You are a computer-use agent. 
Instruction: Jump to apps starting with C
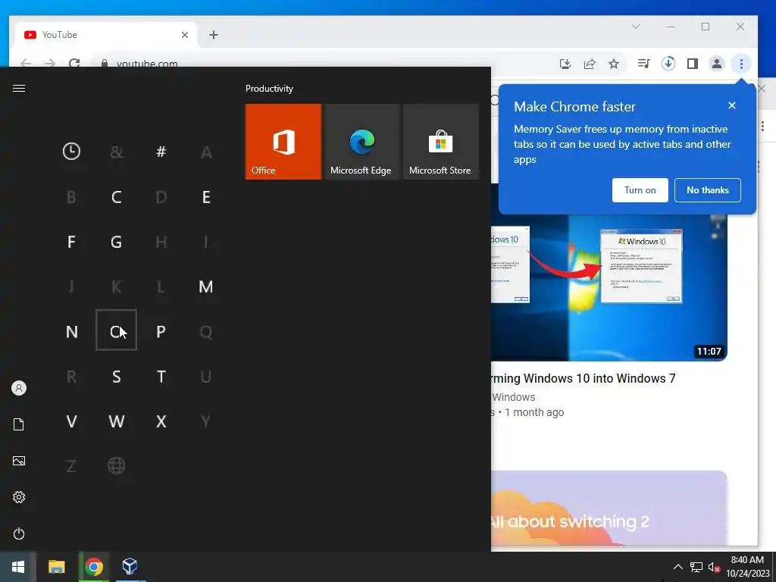pos(116,197)
